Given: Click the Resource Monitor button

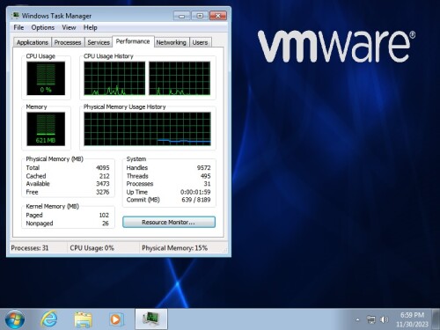Looking at the screenshot, I should (x=169, y=222).
